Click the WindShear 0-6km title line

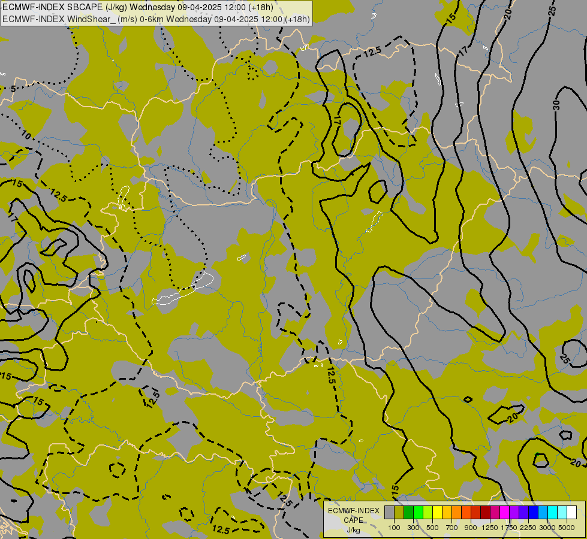coord(156,19)
